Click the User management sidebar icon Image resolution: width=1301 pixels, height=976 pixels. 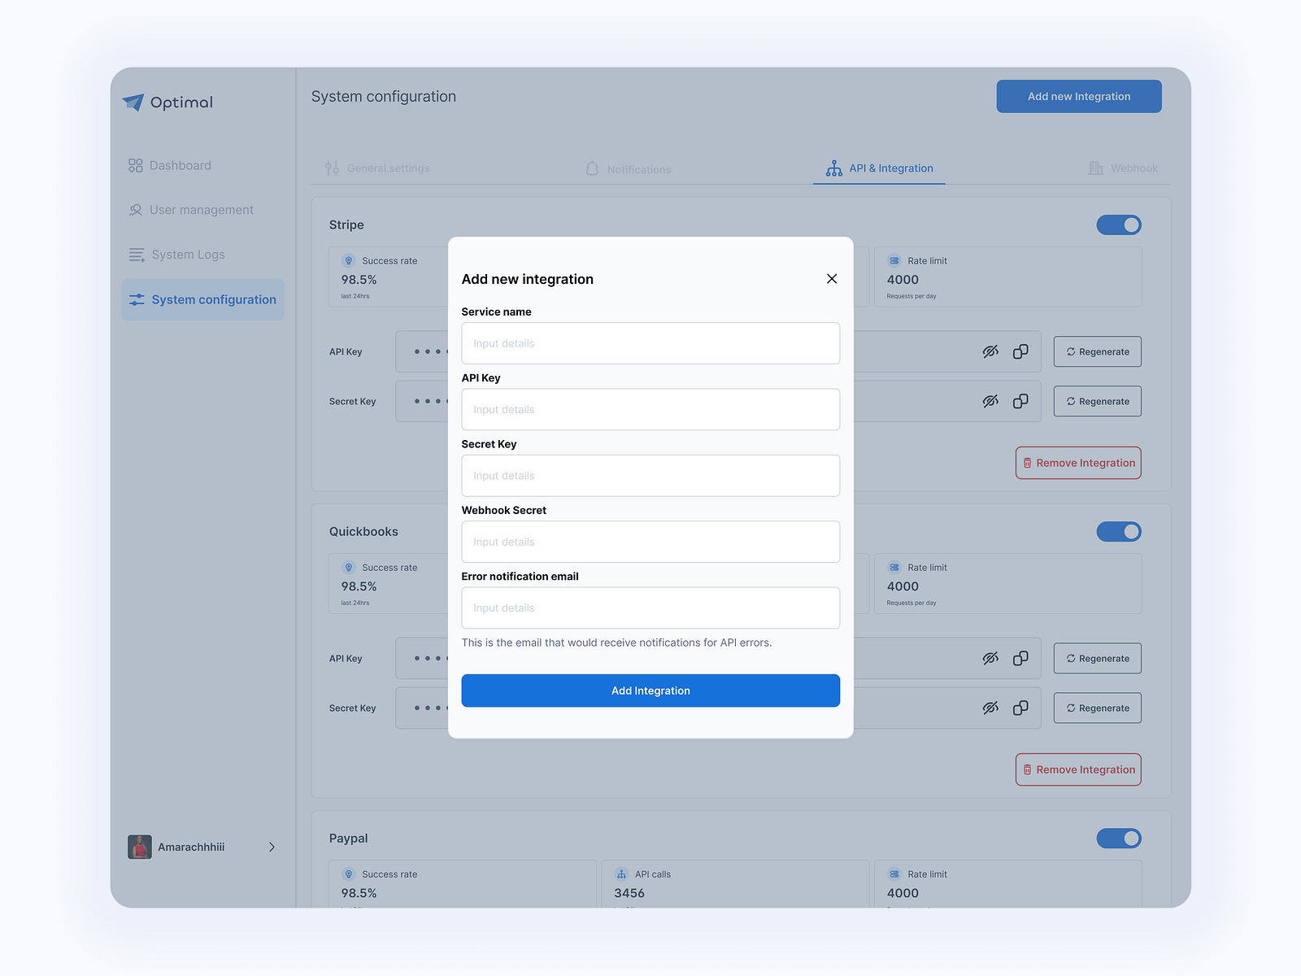(135, 210)
